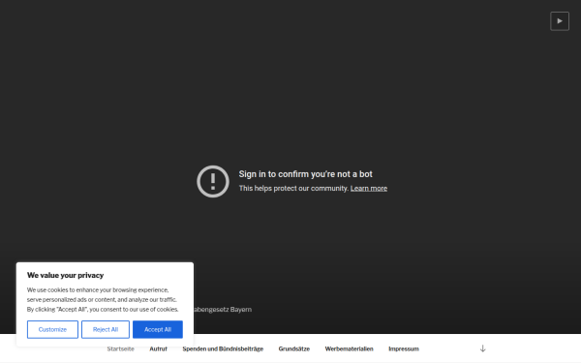Click the down arrow in navigation bar

[x=482, y=348]
